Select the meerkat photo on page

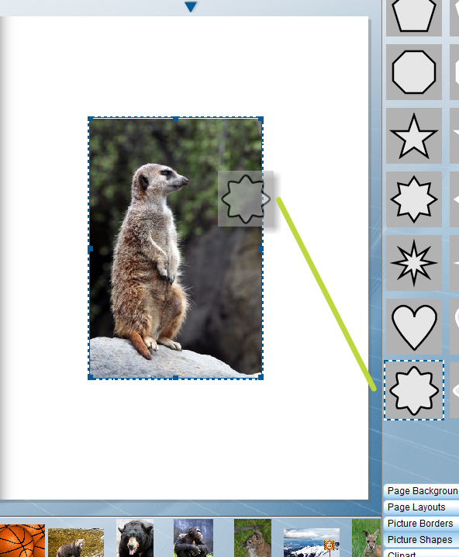[175, 248]
